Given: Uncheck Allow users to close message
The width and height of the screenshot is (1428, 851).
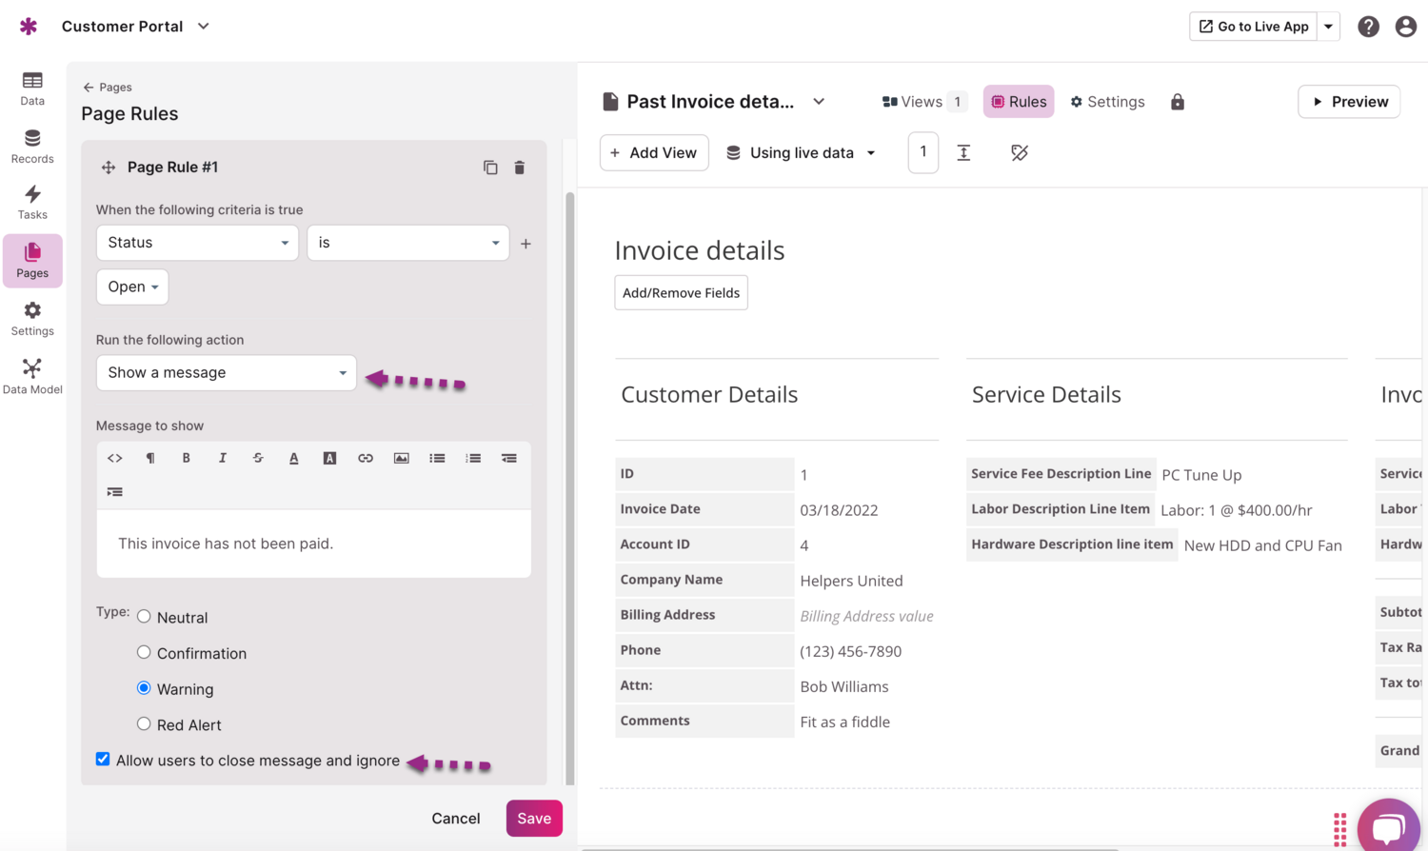Looking at the screenshot, I should pyautogui.click(x=103, y=760).
